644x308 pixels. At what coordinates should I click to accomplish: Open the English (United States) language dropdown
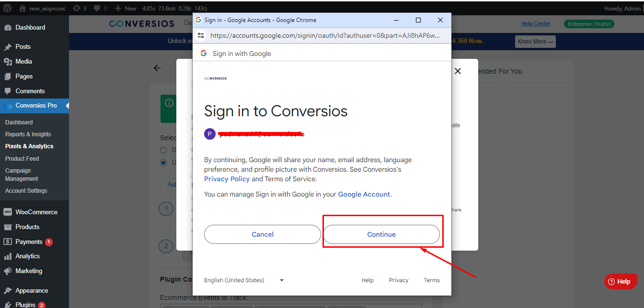point(244,280)
